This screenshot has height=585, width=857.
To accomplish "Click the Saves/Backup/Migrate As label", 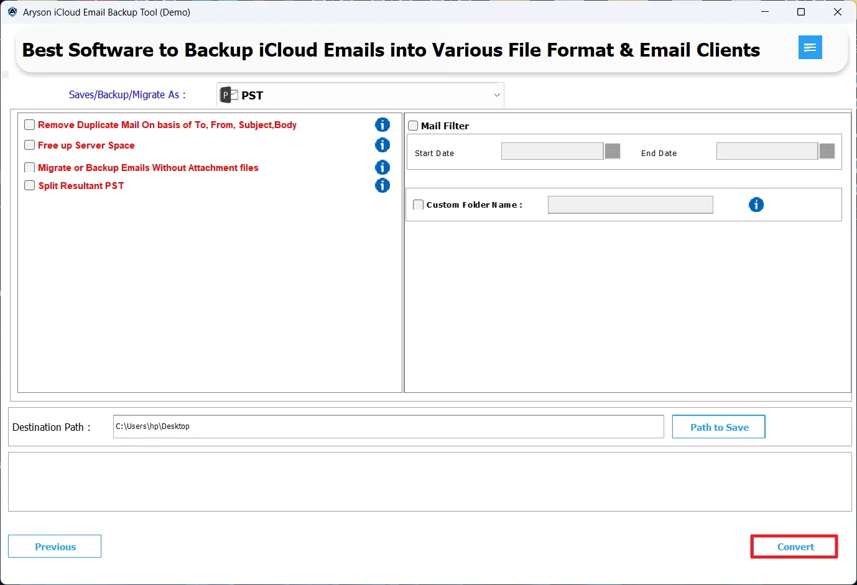I will 127,94.
